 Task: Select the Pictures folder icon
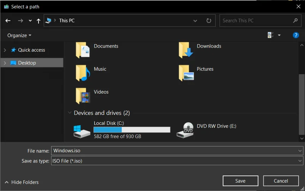[x=186, y=73]
